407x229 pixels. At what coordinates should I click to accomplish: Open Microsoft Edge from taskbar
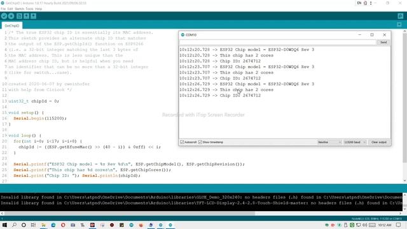tap(53, 225)
